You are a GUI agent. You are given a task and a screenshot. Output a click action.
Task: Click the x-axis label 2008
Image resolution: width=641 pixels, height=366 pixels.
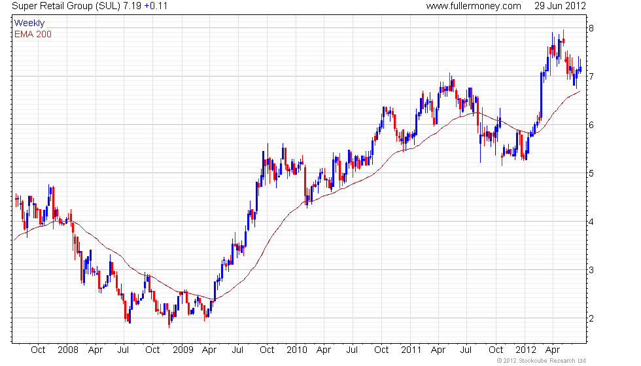pyautogui.click(x=68, y=350)
